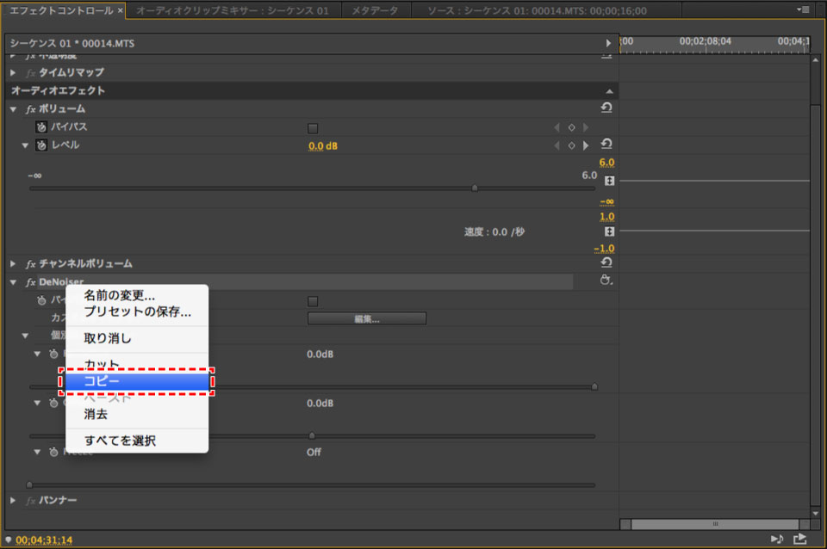Reset the レベル parameter with its reset icon
Viewport: 827px width, 549px height.
pos(606,144)
